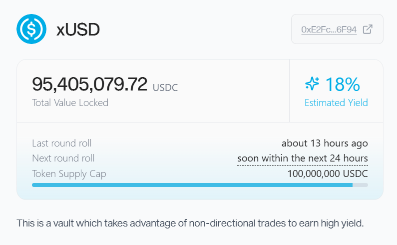Click the Total Value Locked label
The image size is (397, 245).
(x=70, y=103)
